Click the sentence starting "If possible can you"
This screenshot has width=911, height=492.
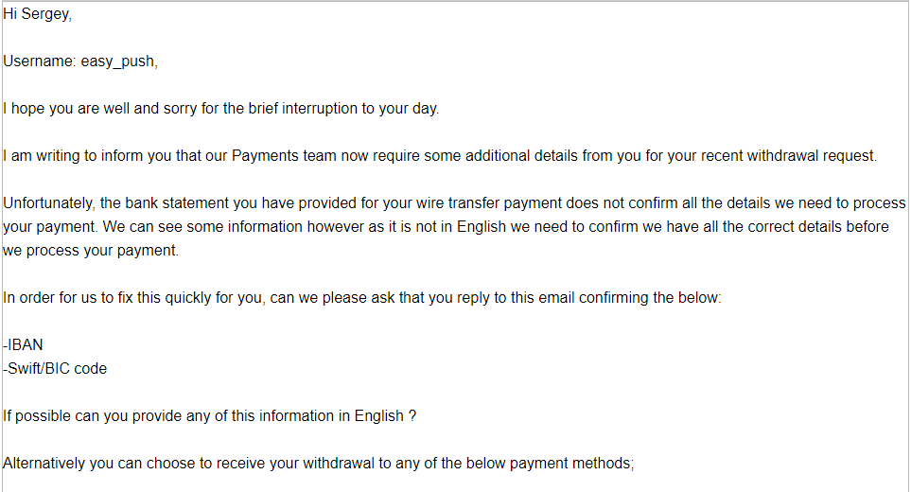(210, 416)
